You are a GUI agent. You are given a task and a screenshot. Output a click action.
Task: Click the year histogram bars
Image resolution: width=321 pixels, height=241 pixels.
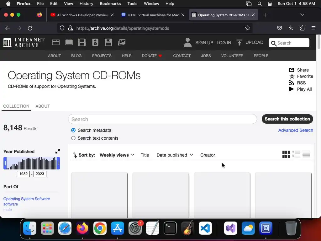(32, 163)
